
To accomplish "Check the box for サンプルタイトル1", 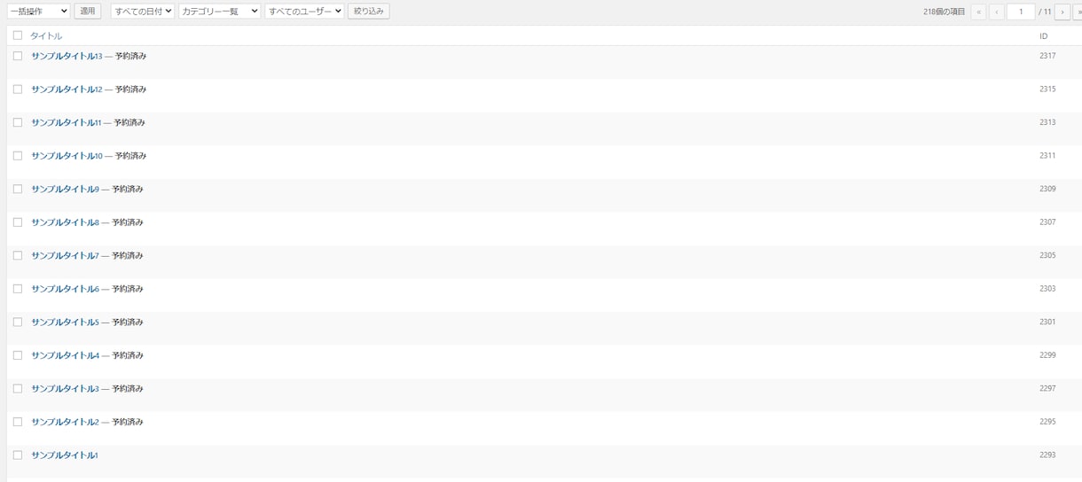I will pyautogui.click(x=17, y=455).
